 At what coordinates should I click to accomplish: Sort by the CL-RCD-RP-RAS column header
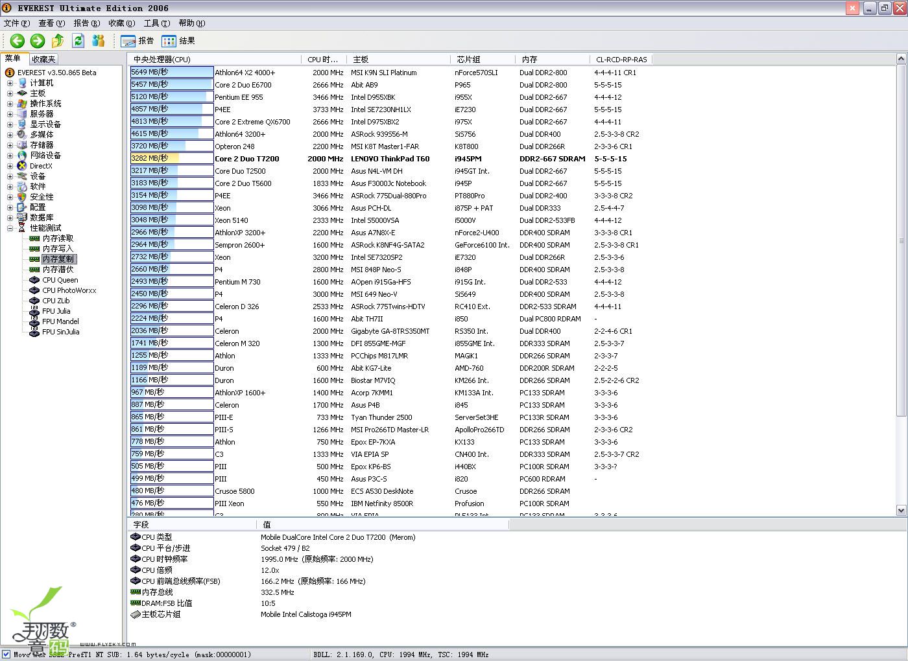click(621, 59)
